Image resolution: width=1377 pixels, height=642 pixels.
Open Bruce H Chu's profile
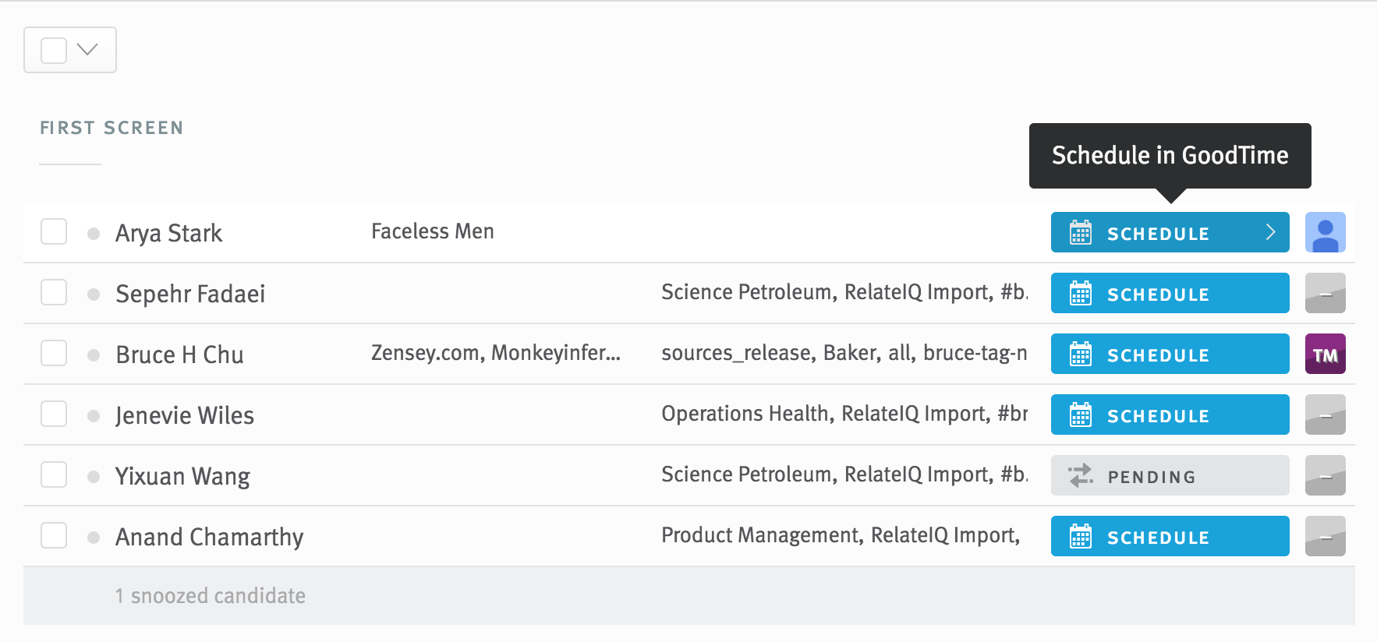(179, 355)
